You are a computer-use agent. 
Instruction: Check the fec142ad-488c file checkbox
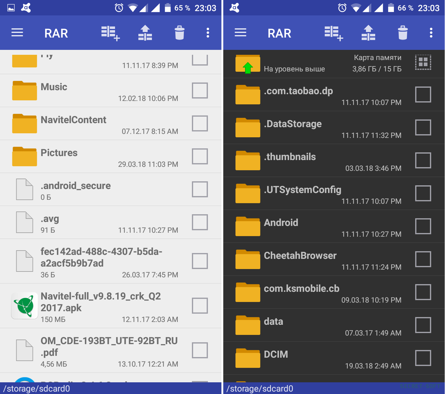200,261
